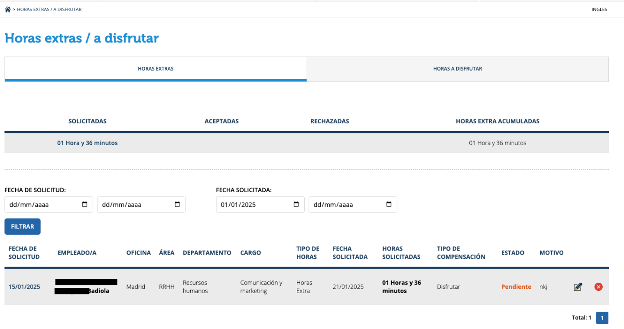Switch language via INGLES link
This screenshot has width=624, height=329.
pos(599,10)
